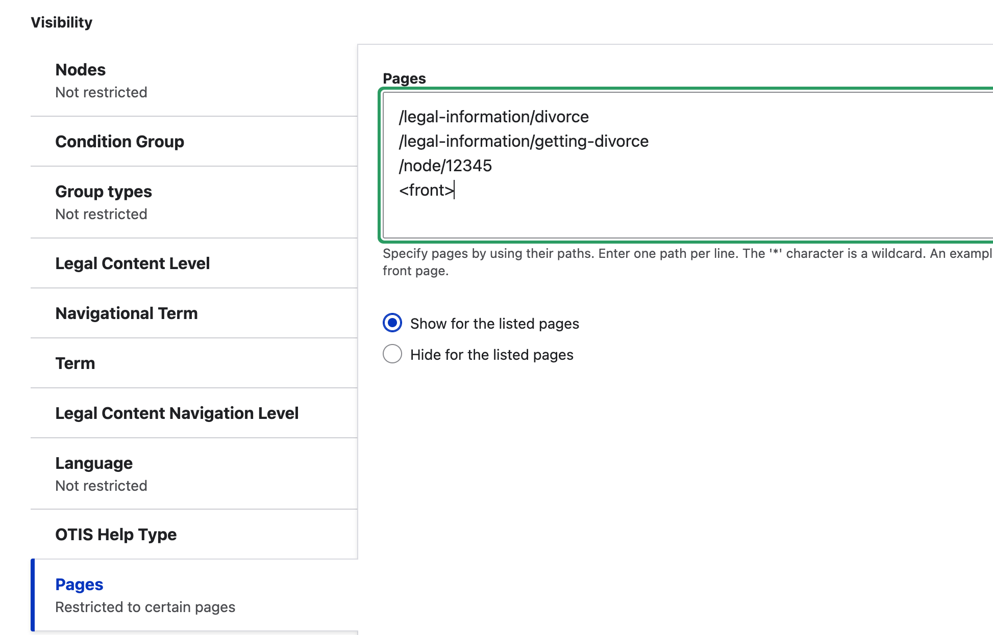Open the Nodes visibility tab
This screenshot has width=993, height=635.
click(194, 81)
